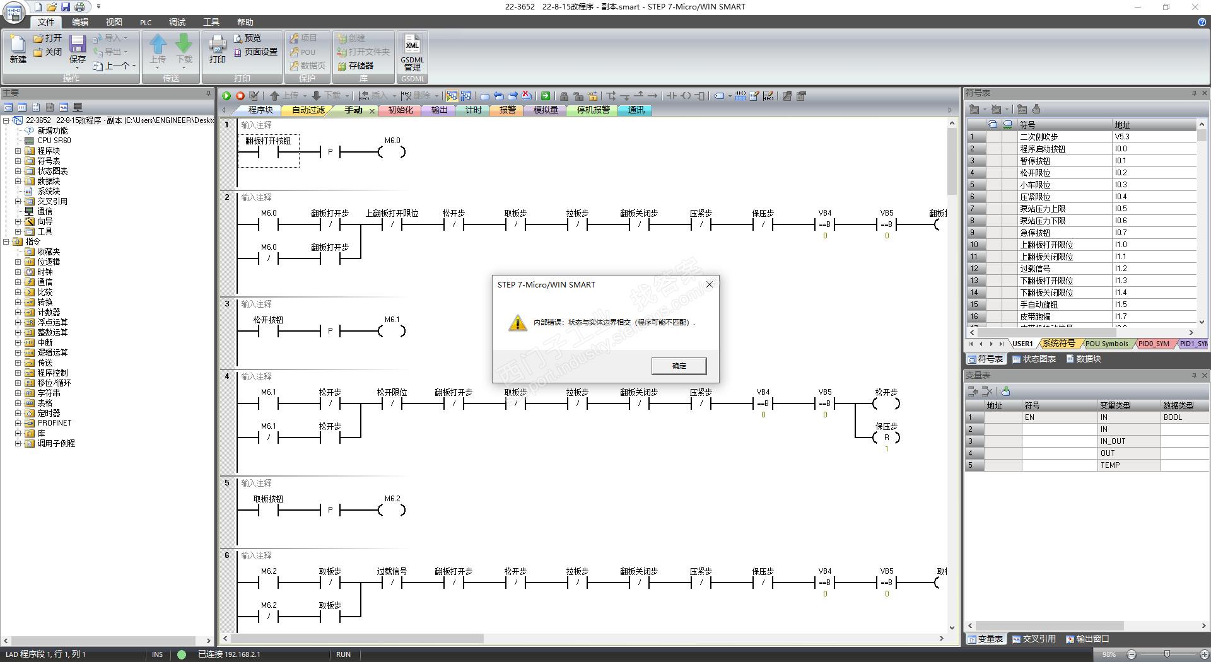1211x662 pixels.
Task: Open the PLC menu tab
Action: click(146, 22)
